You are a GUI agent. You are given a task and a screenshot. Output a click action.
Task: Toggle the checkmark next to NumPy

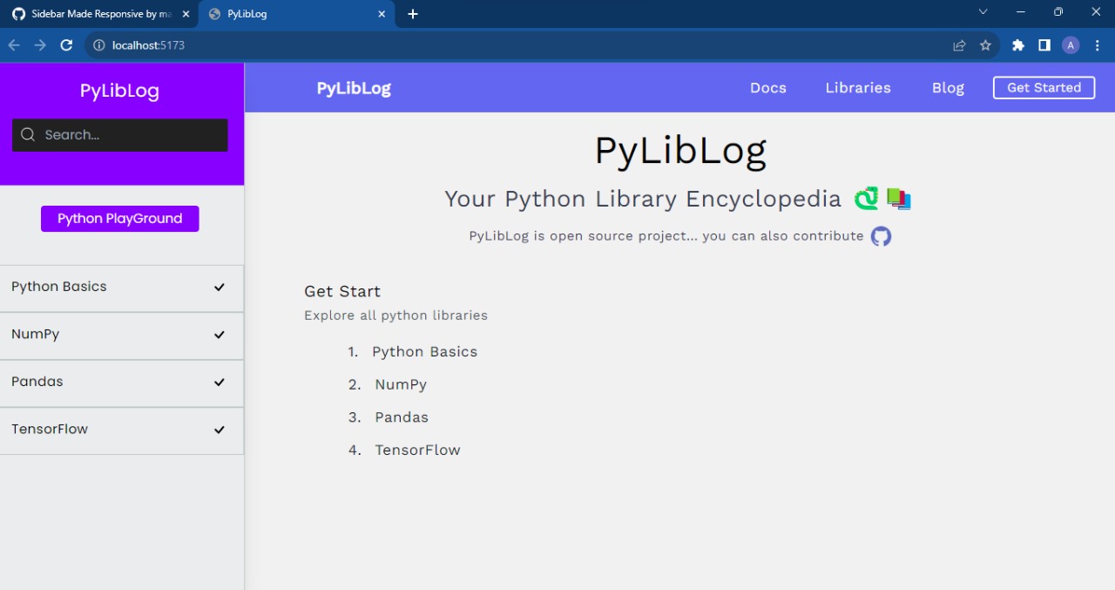pyautogui.click(x=219, y=336)
